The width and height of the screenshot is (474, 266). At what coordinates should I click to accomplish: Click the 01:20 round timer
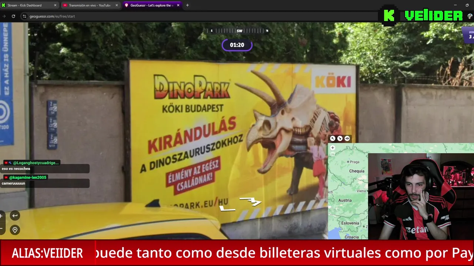[x=237, y=45]
